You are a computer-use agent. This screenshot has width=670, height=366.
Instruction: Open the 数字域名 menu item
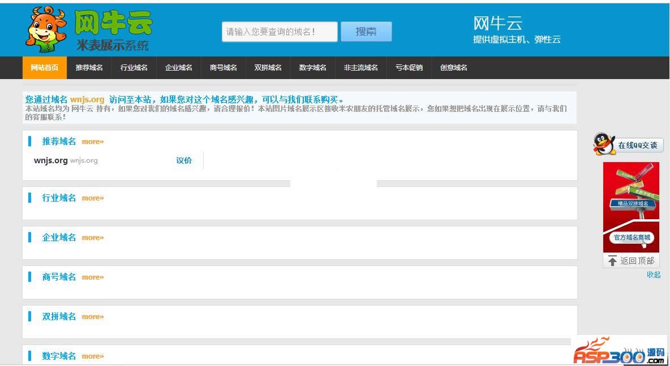(313, 67)
